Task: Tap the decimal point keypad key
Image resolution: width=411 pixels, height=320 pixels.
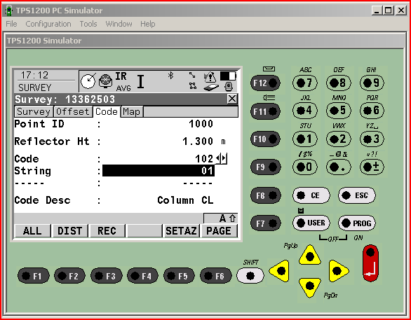Action: (x=338, y=167)
